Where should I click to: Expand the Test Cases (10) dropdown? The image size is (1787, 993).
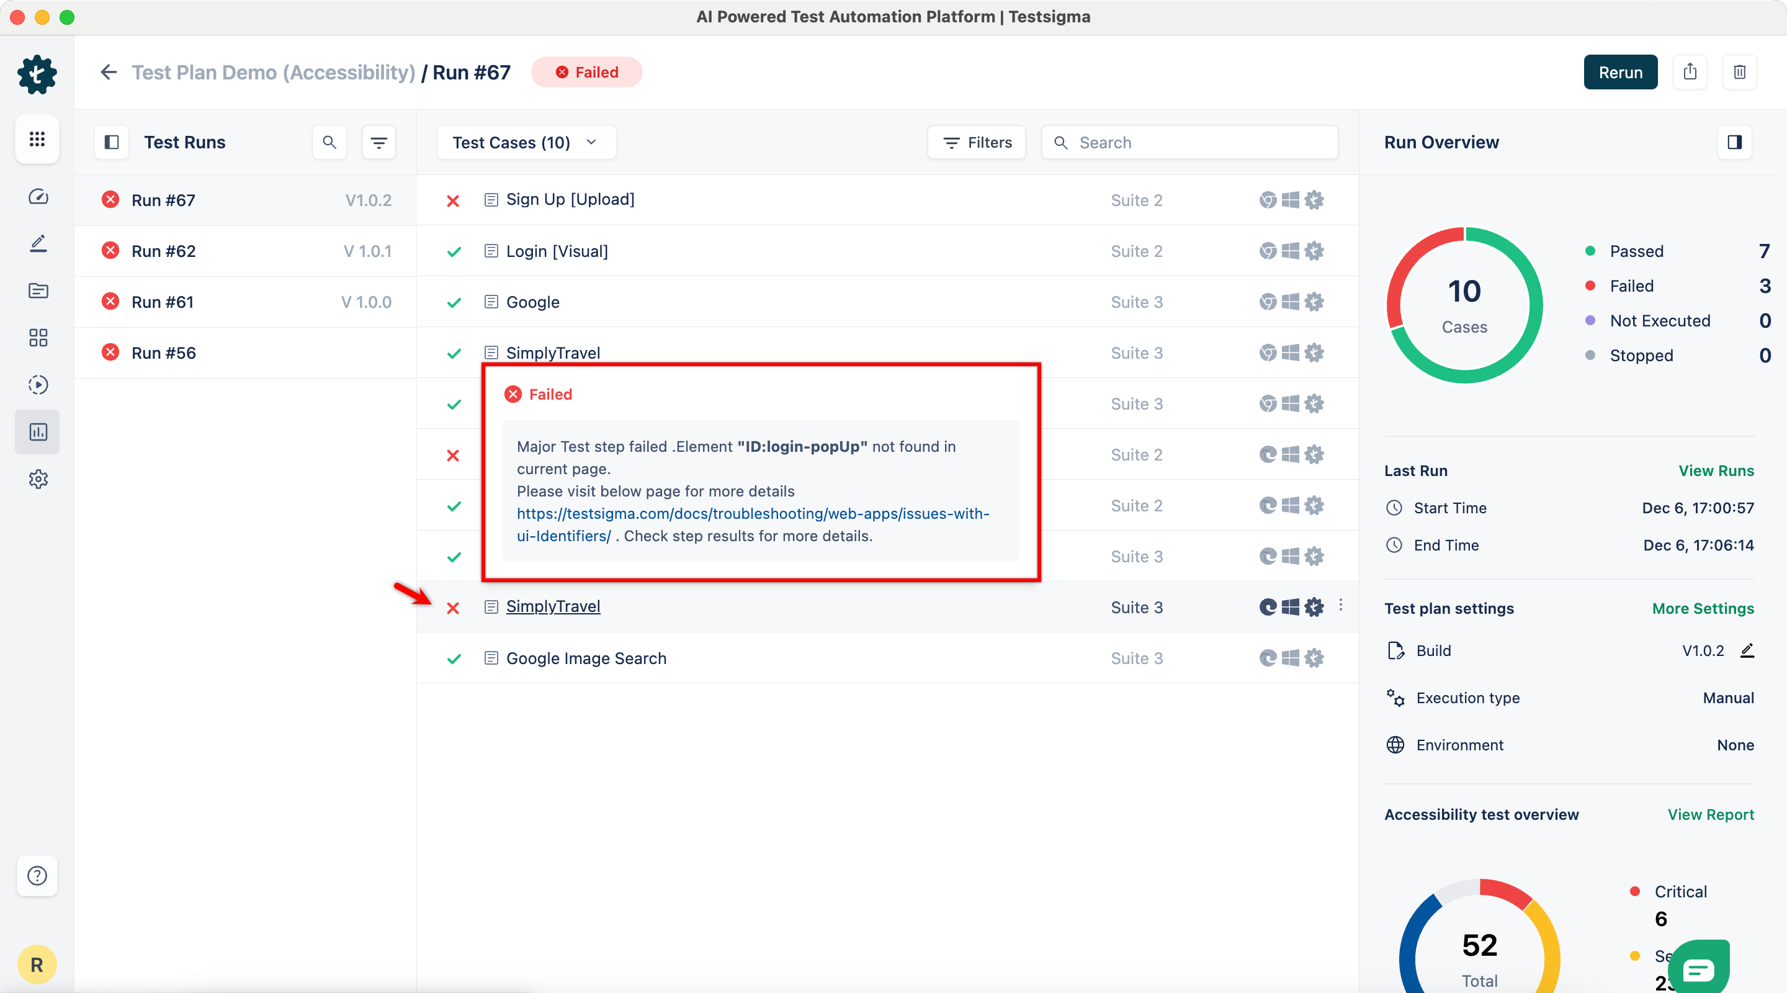[526, 142]
